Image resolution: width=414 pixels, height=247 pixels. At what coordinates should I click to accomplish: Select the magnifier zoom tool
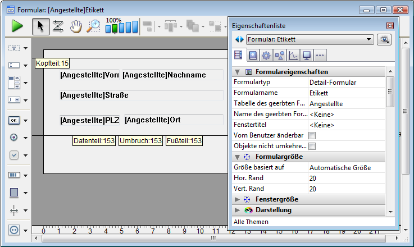[x=93, y=26]
